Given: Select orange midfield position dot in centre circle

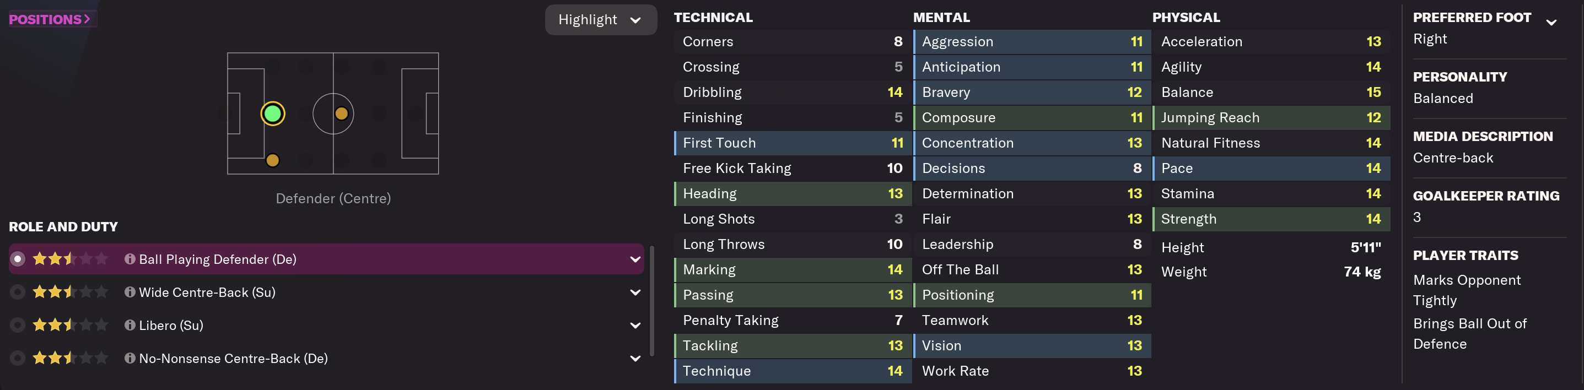Looking at the screenshot, I should pyautogui.click(x=341, y=113).
